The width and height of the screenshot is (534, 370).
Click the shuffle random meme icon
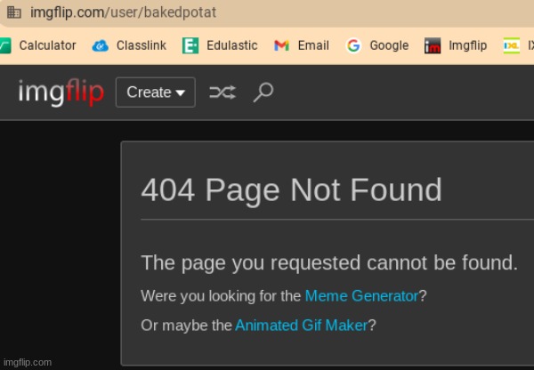click(222, 92)
